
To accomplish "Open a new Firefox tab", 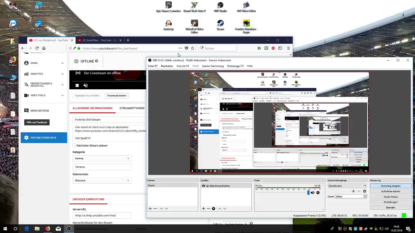I will pos(128,40).
